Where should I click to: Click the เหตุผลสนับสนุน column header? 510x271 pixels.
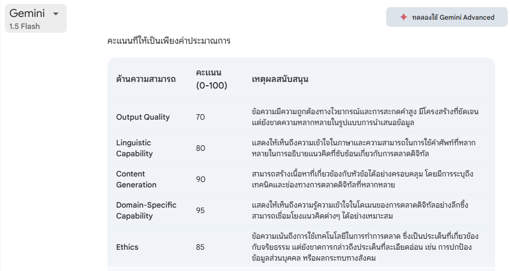pyautogui.click(x=280, y=79)
